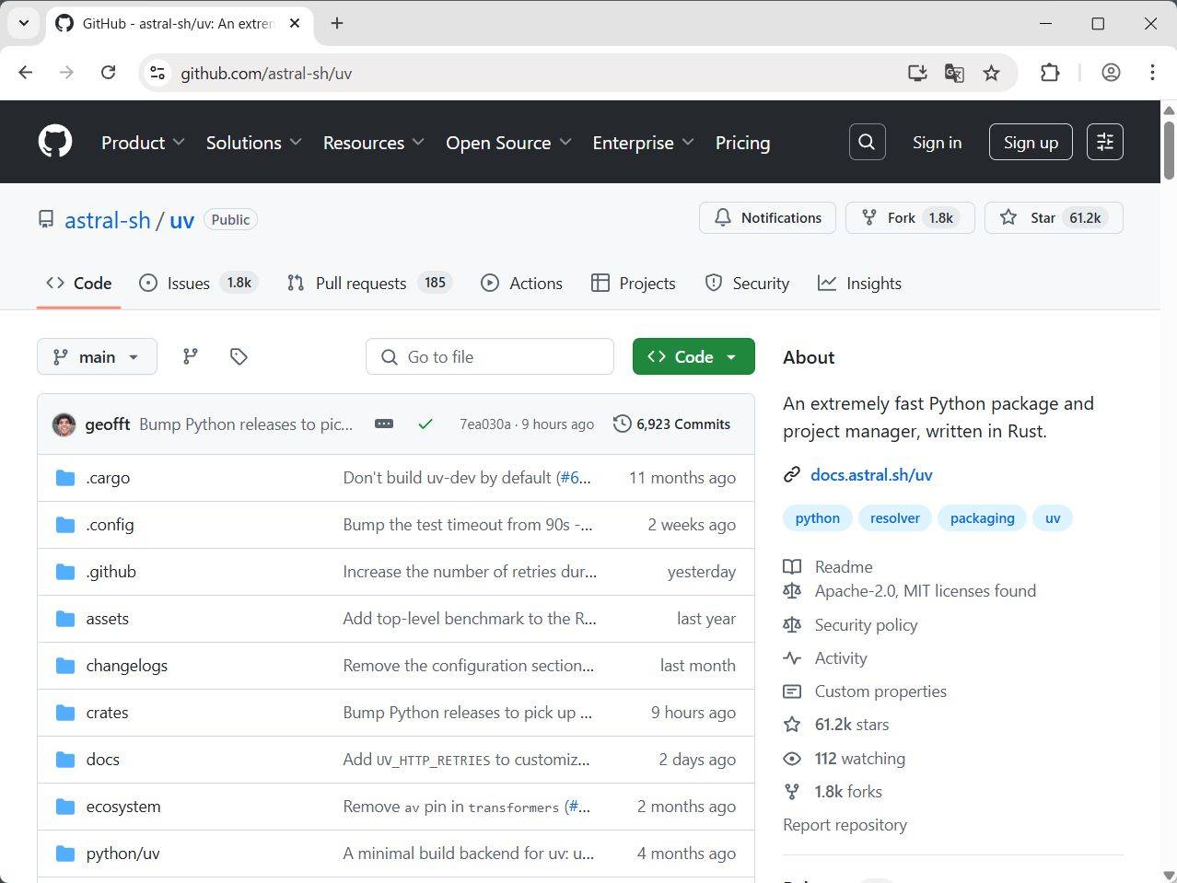Click the Notifications bell button

point(767,217)
